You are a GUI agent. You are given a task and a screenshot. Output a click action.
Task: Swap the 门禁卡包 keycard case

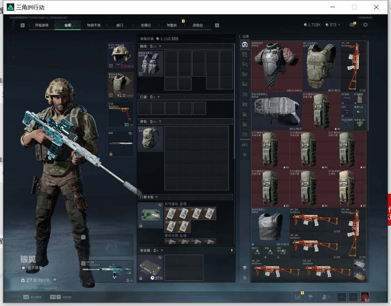(160, 205)
